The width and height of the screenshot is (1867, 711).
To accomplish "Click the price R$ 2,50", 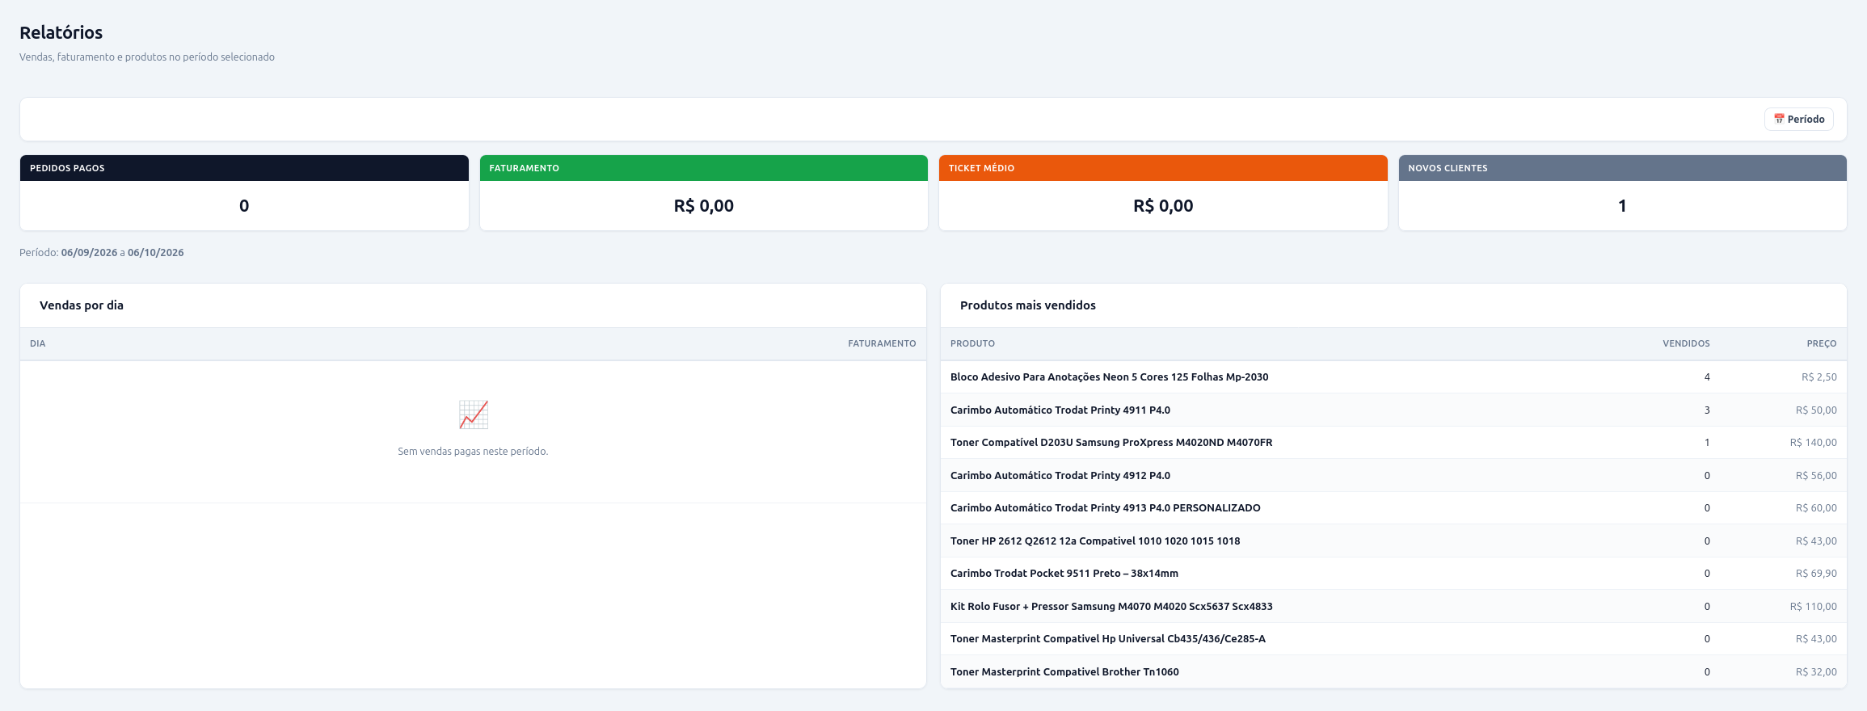I will click(x=1819, y=377).
